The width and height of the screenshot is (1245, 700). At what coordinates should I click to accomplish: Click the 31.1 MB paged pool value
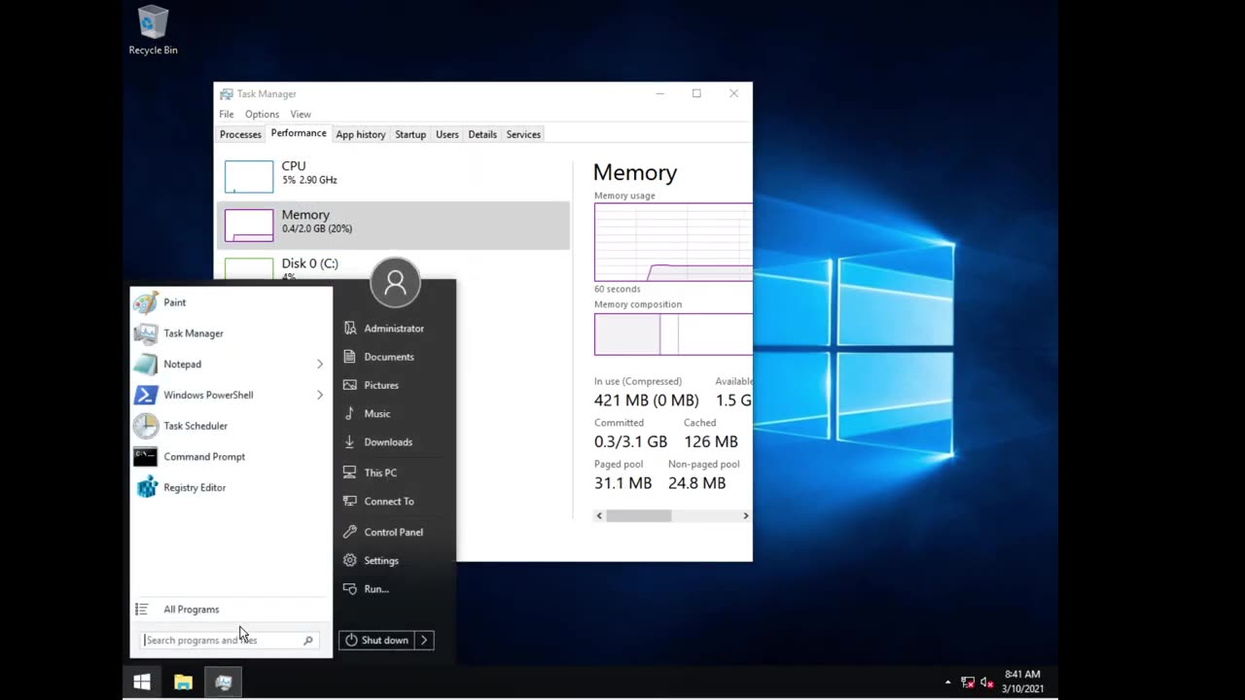pyautogui.click(x=622, y=483)
